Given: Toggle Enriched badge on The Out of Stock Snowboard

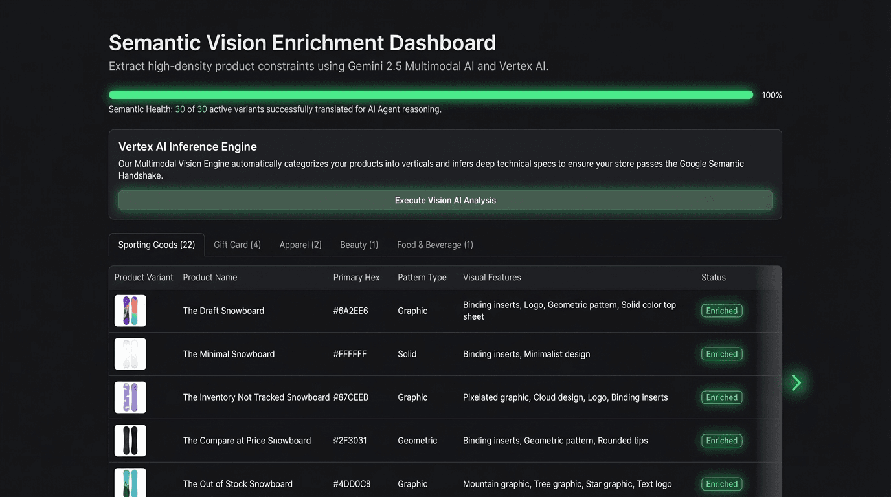Looking at the screenshot, I should [721, 483].
